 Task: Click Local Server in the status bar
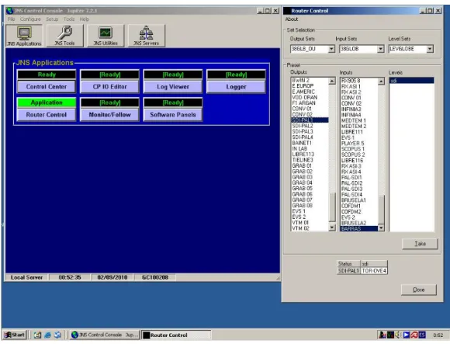click(x=26, y=277)
